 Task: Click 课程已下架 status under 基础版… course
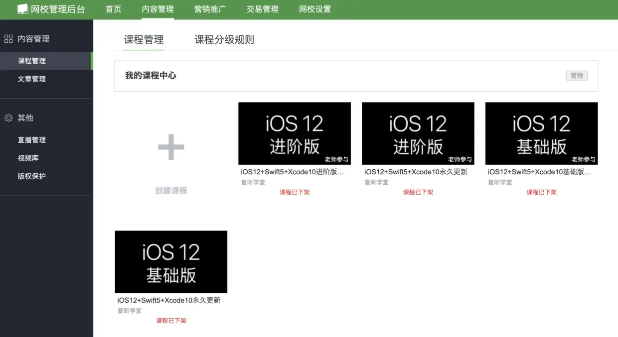pos(542,192)
